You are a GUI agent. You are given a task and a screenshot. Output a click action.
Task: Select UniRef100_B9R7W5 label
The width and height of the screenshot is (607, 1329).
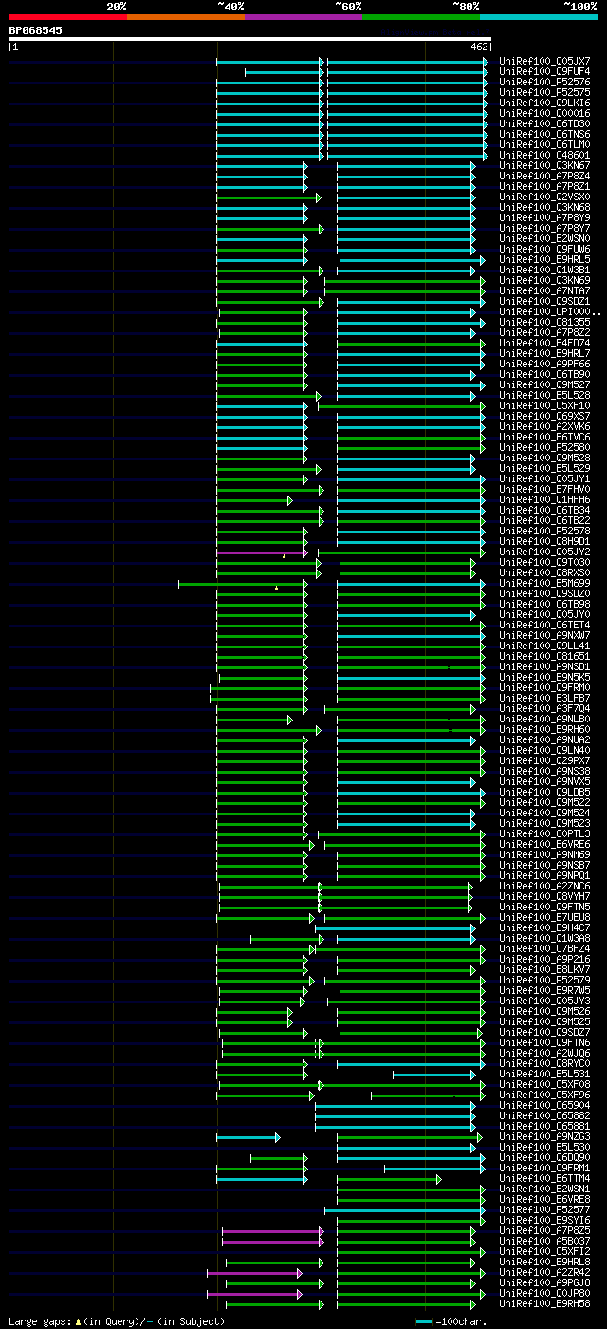coord(544,990)
